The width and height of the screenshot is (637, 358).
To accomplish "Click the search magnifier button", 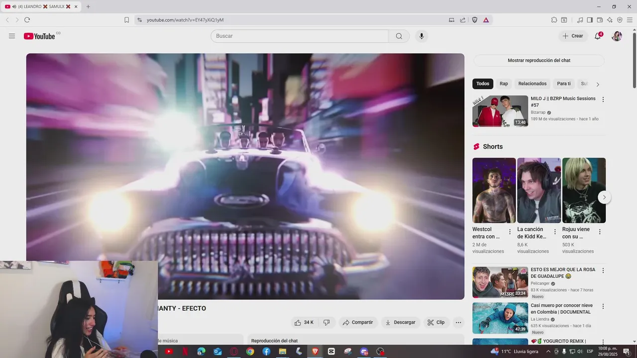I will (399, 36).
